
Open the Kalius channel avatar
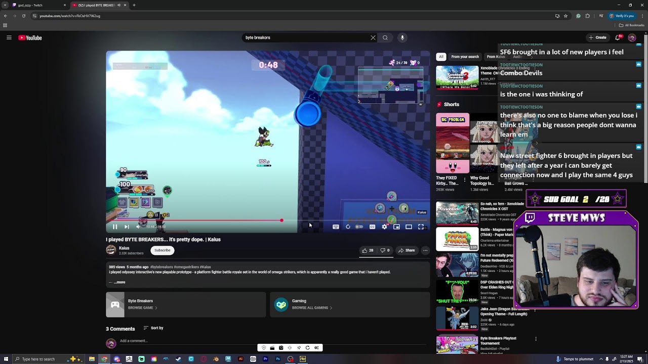111,250
